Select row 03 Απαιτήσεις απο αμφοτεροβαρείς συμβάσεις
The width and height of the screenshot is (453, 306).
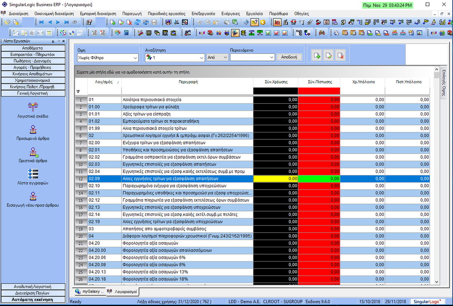[x=252, y=229]
